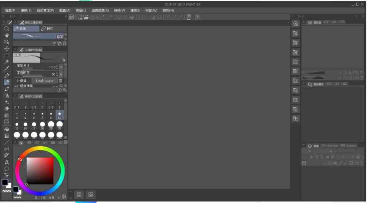Viewport: 367px width, 203px height.
Task: Open the 說明(H) menu
Action: coord(168,11)
